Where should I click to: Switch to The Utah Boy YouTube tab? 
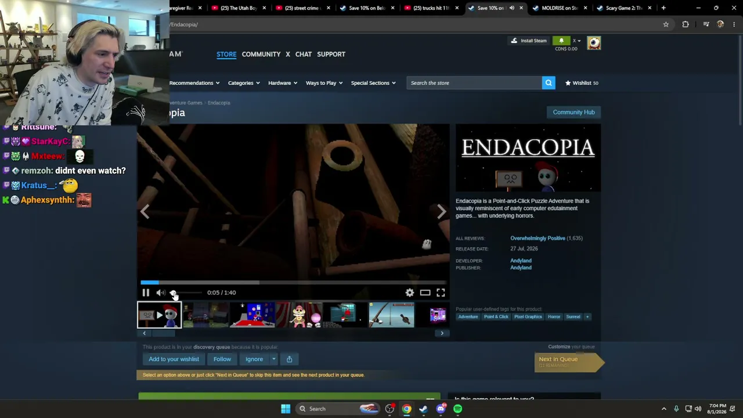pos(239,8)
